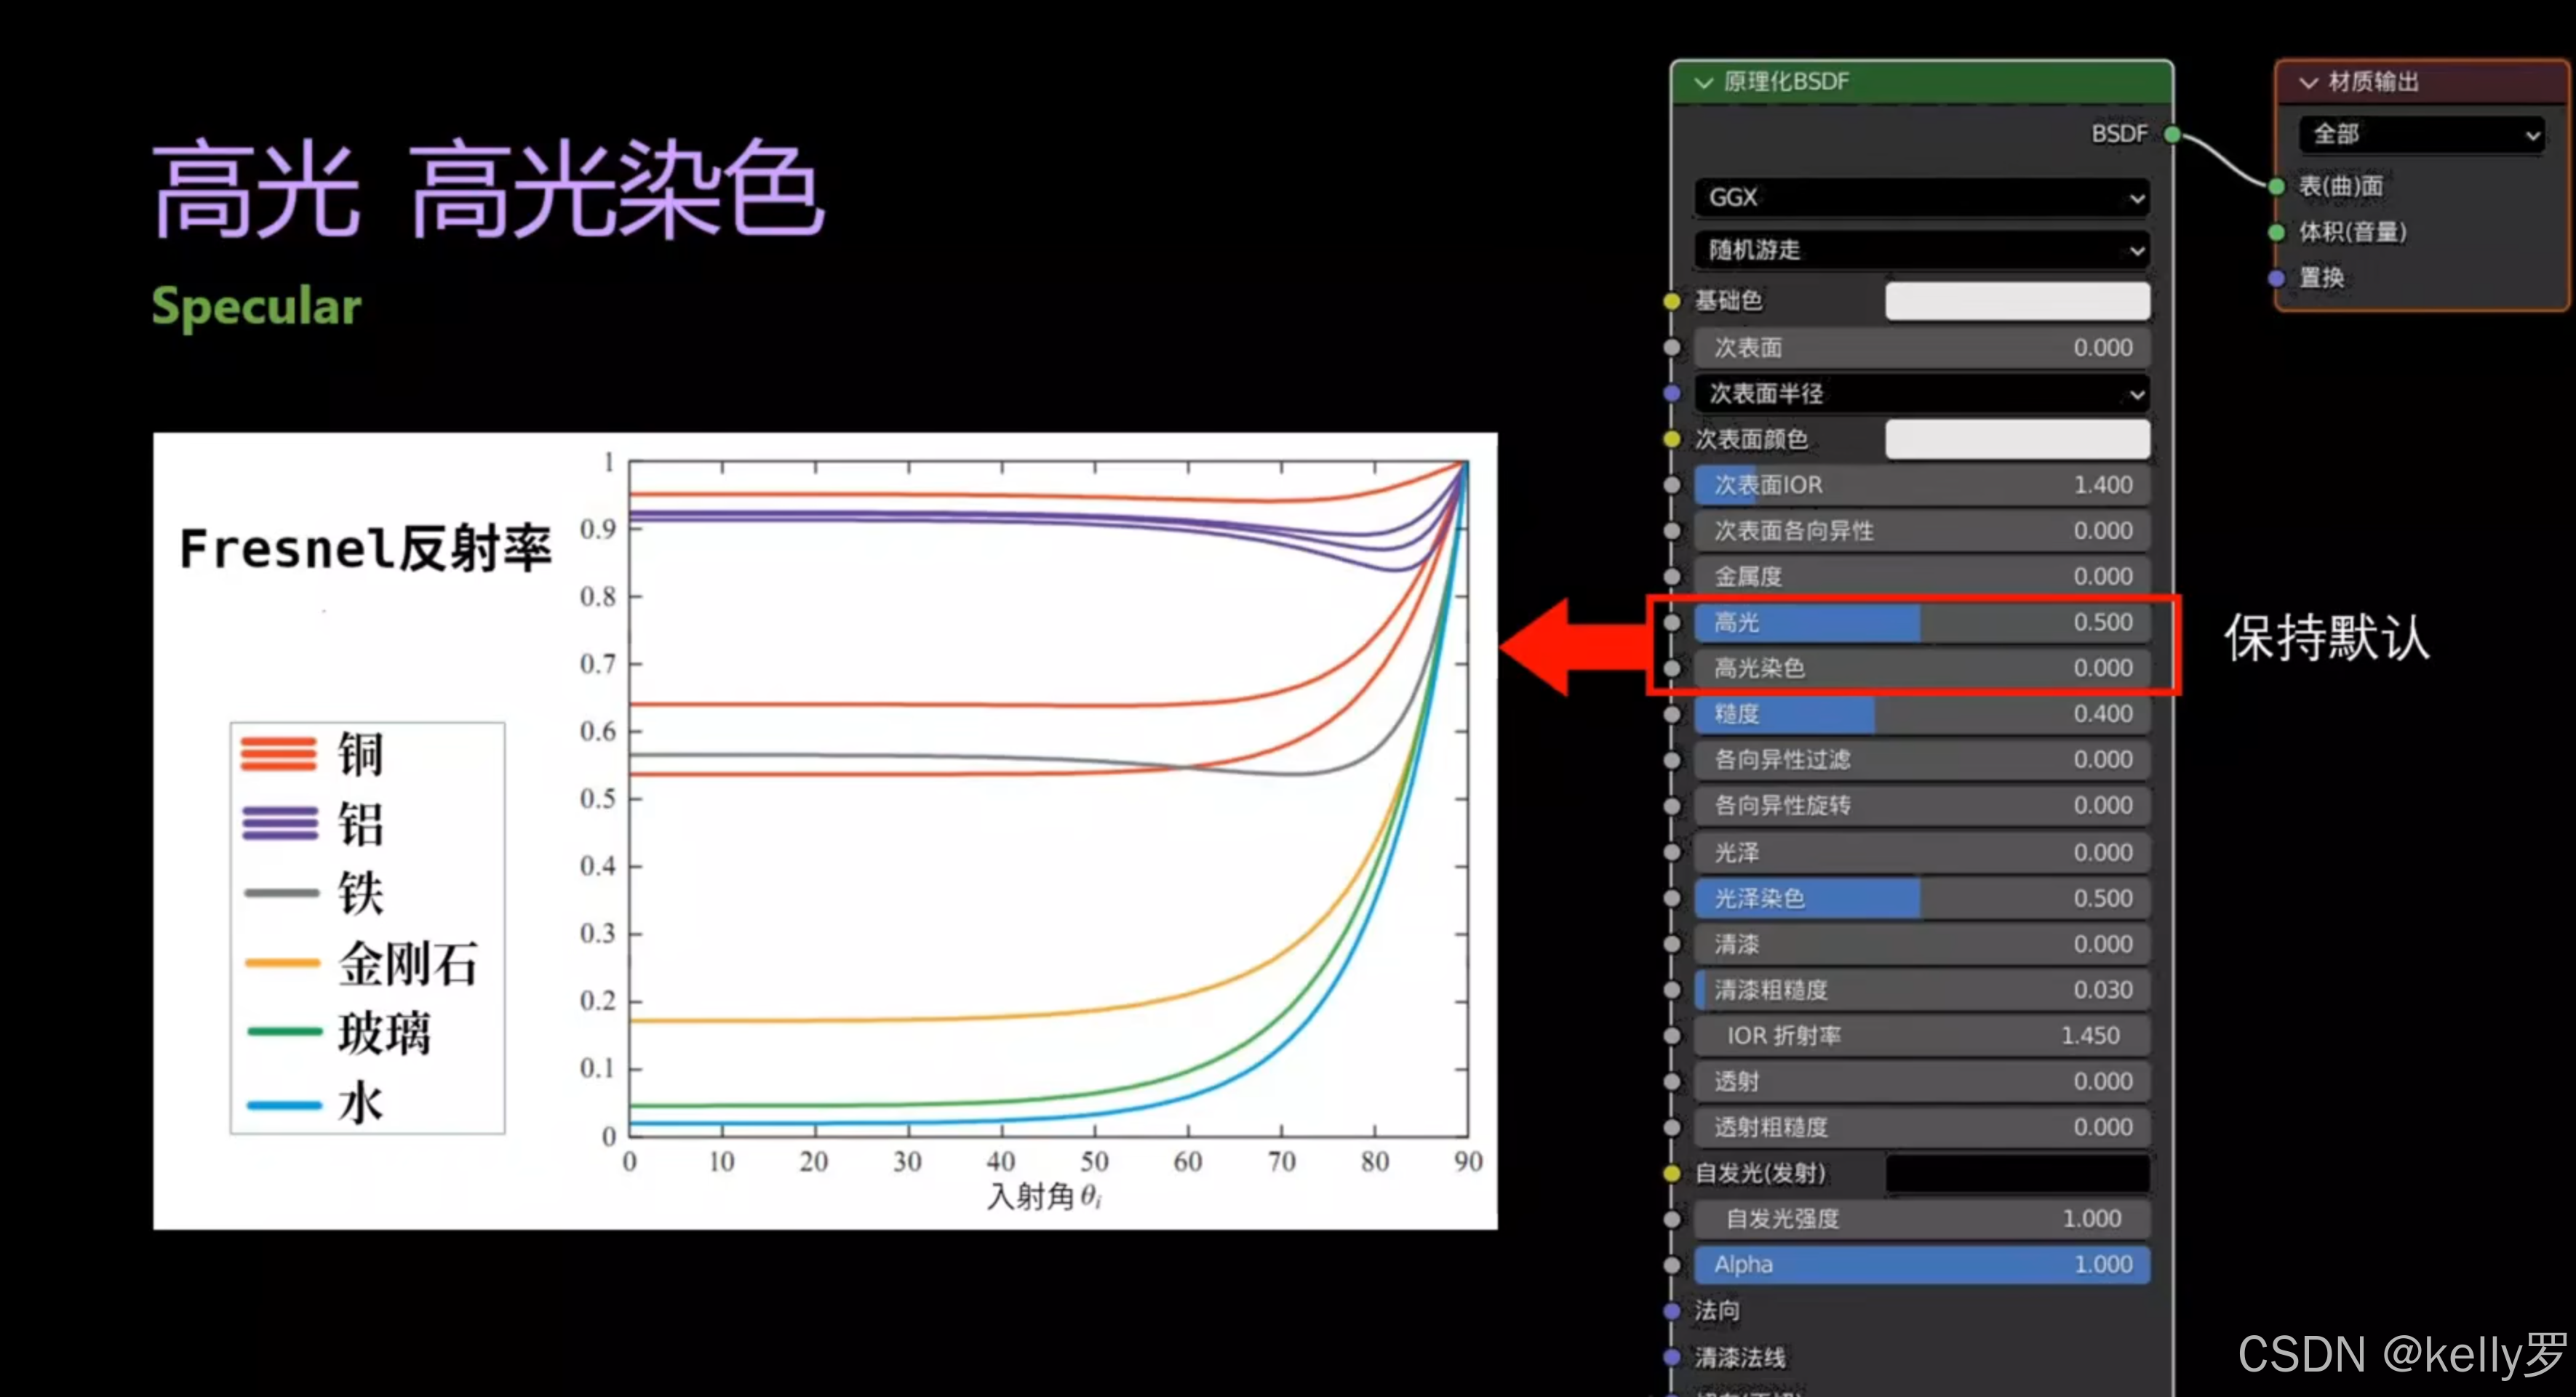Click the yellow 自发光(发射) input socket
This screenshot has width=2576, height=1397.
click(x=1672, y=1173)
